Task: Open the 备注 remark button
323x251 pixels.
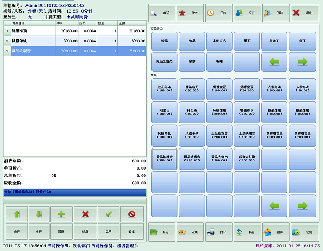Action: (x=132, y=231)
